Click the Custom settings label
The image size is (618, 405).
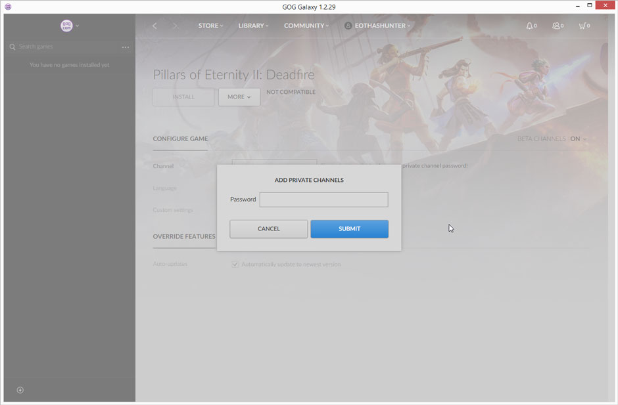[x=173, y=210]
